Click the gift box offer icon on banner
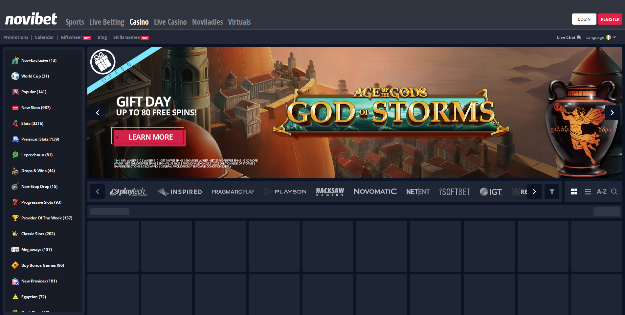625x315 pixels. click(103, 62)
